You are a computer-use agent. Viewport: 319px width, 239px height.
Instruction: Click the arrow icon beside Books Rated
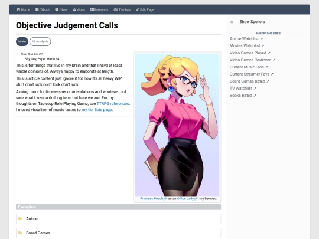[255, 96]
